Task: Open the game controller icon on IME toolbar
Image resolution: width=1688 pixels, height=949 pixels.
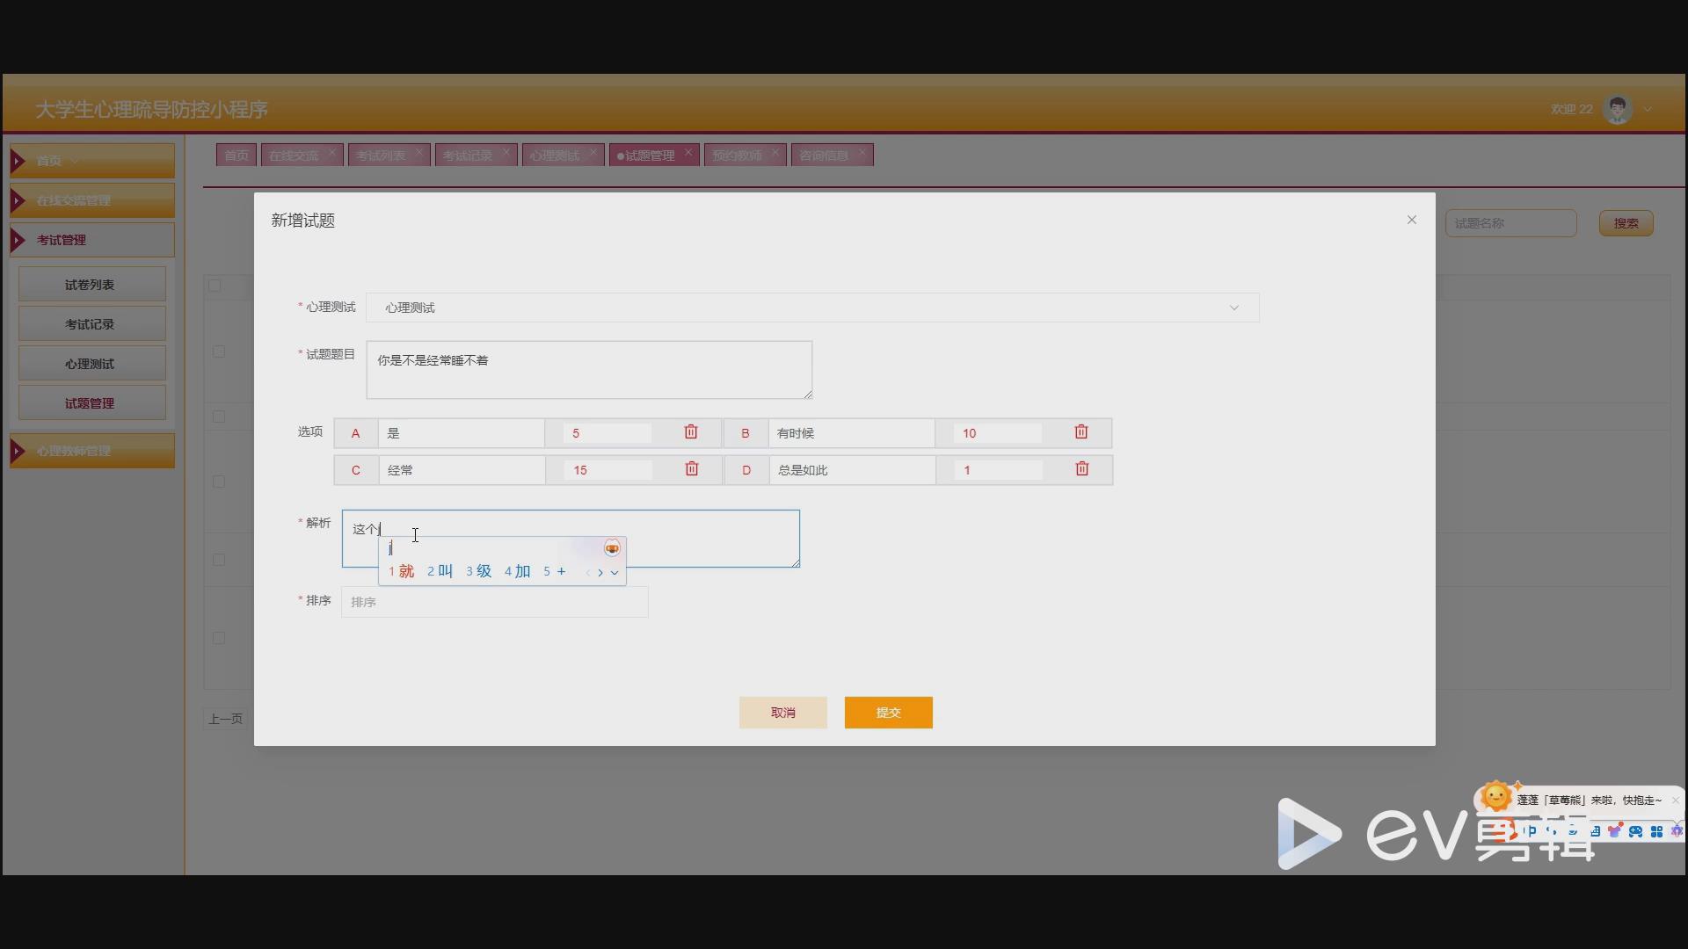Action: [x=1636, y=831]
